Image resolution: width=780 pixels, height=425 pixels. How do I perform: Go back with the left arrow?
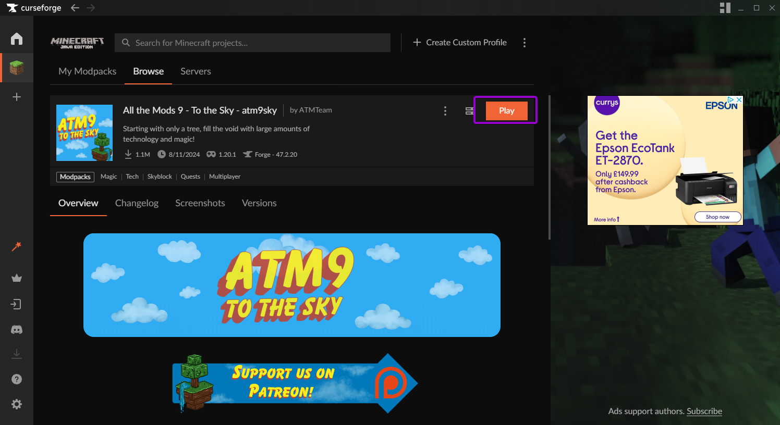click(75, 8)
